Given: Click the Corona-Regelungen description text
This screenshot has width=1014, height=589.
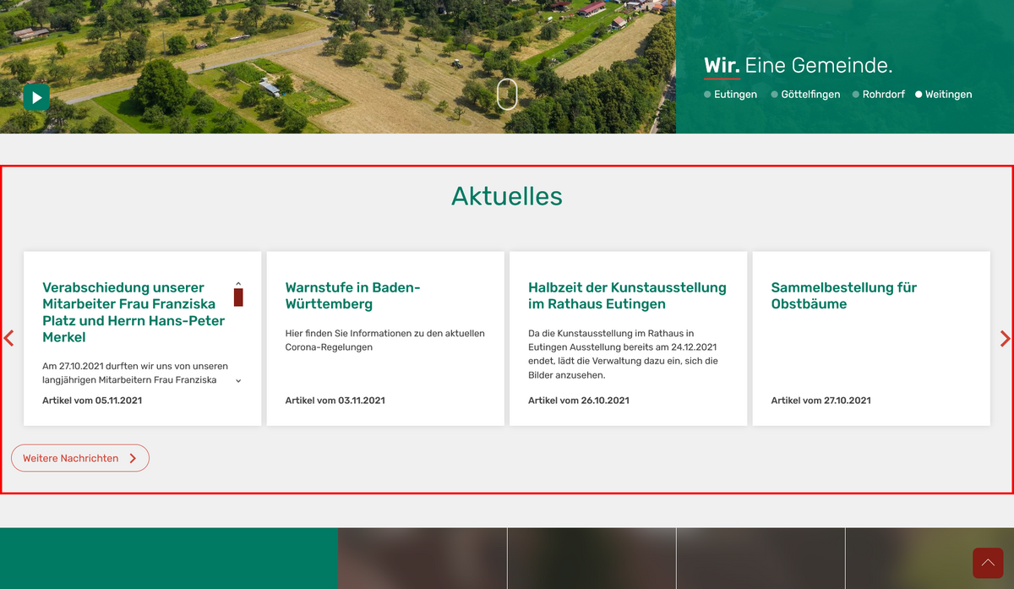Looking at the screenshot, I should point(385,340).
